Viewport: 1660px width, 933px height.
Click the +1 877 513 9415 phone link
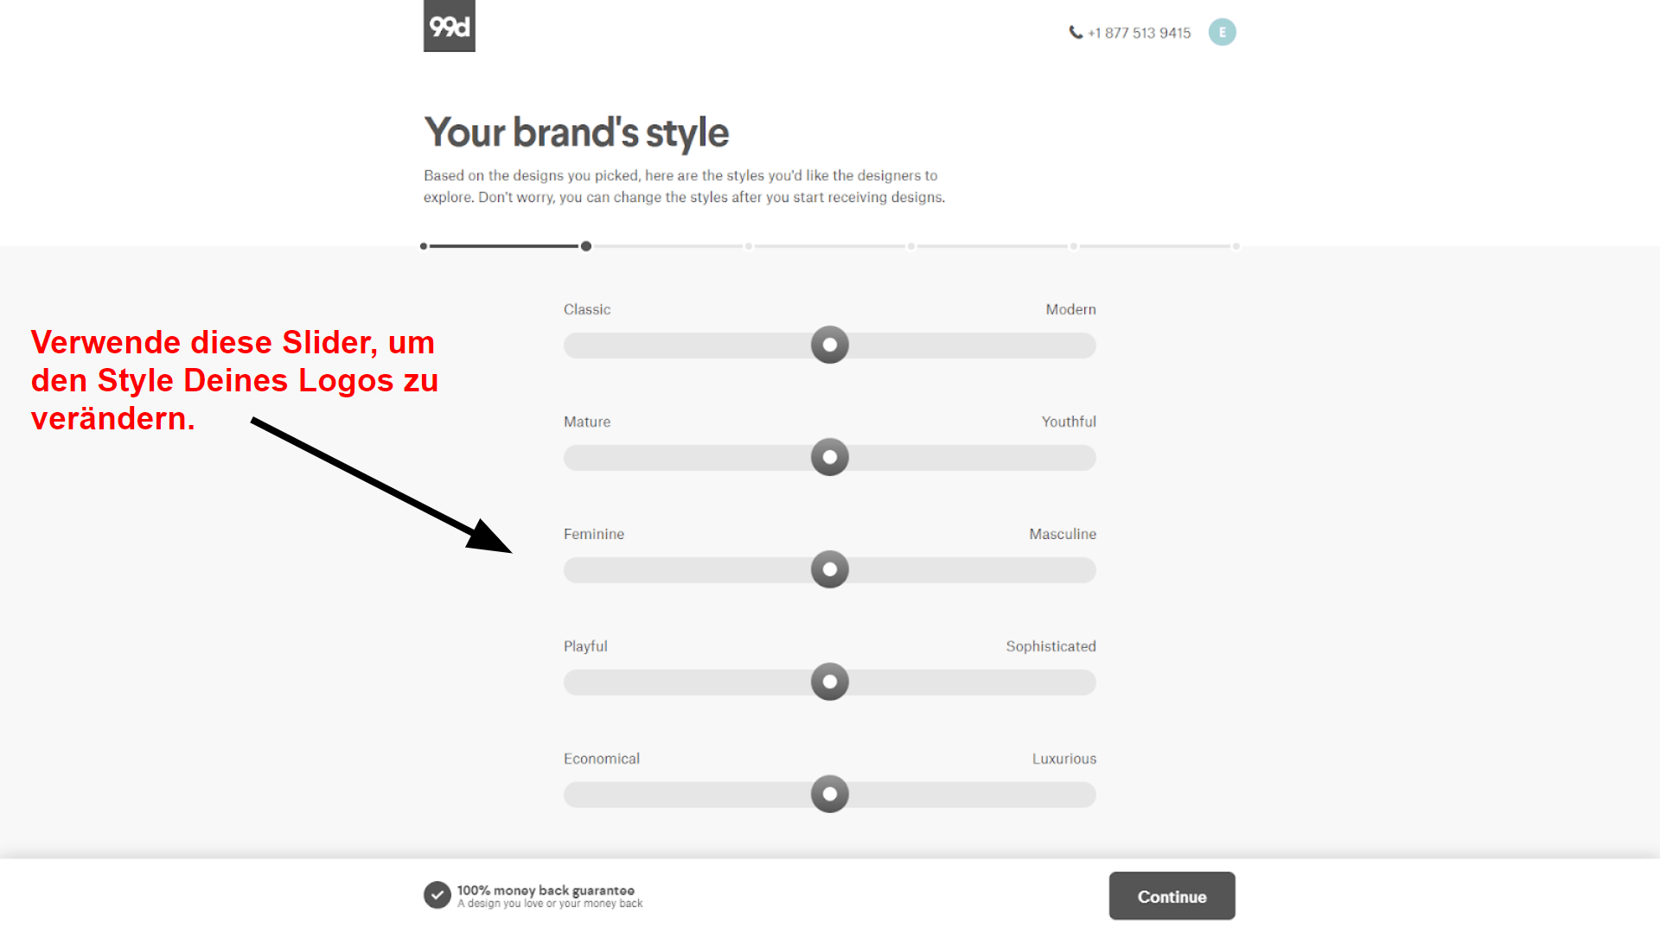click(1139, 33)
